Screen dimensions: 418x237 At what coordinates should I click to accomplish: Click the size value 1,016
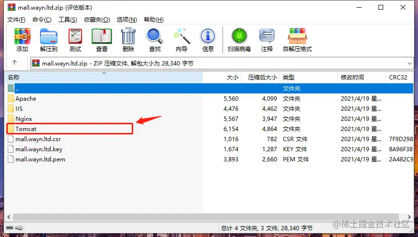coord(231,139)
